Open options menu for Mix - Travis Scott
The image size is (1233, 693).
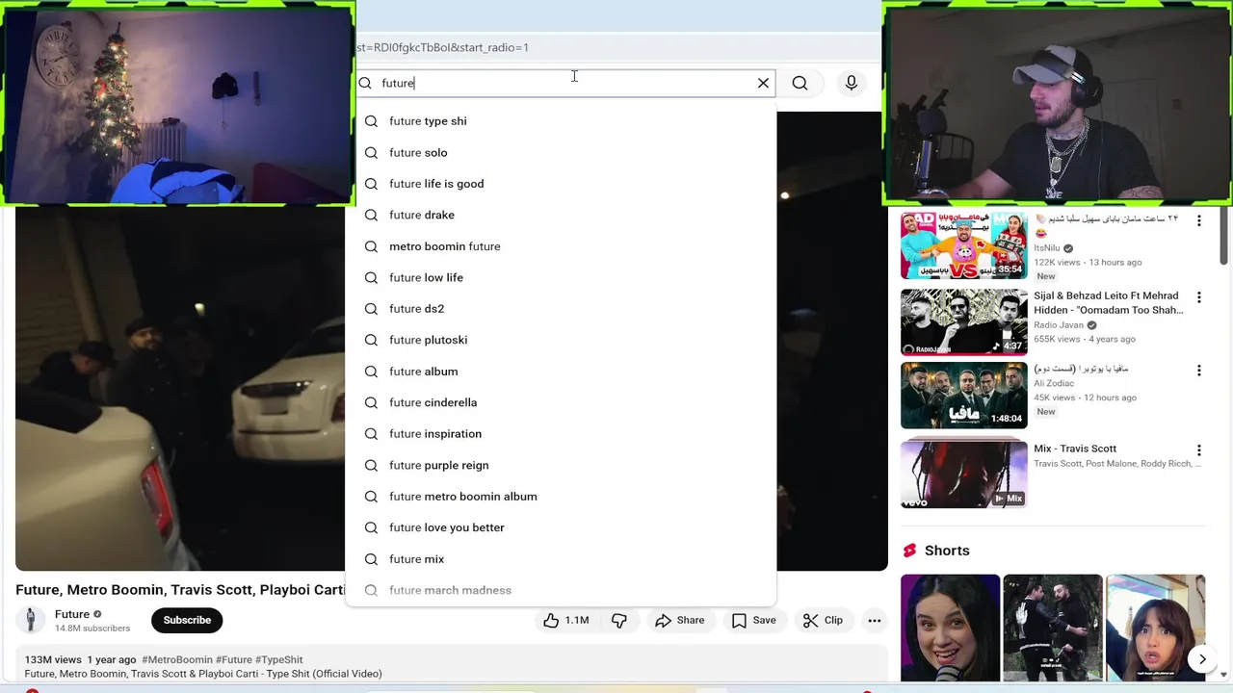click(1198, 450)
